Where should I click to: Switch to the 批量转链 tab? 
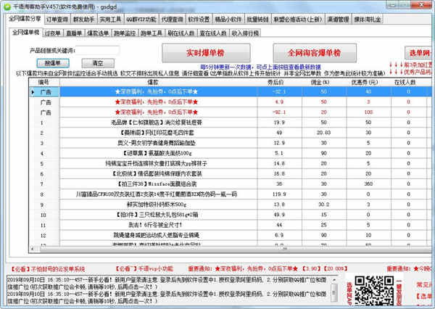click(x=257, y=20)
